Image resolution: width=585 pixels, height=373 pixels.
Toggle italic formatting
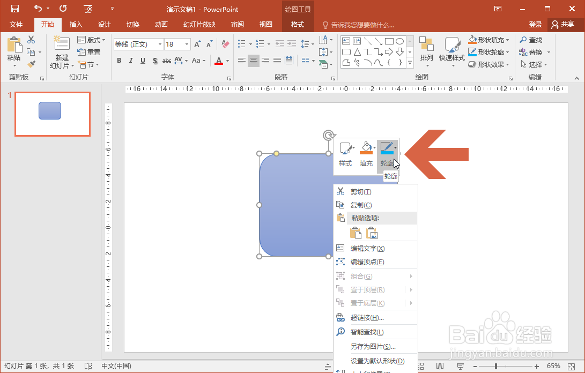pos(131,61)
